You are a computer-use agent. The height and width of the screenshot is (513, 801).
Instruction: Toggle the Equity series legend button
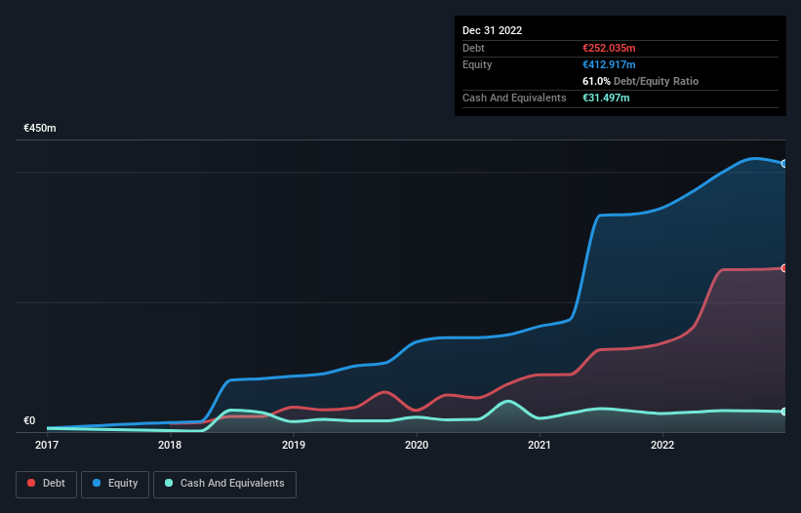(x=115, y=484)
